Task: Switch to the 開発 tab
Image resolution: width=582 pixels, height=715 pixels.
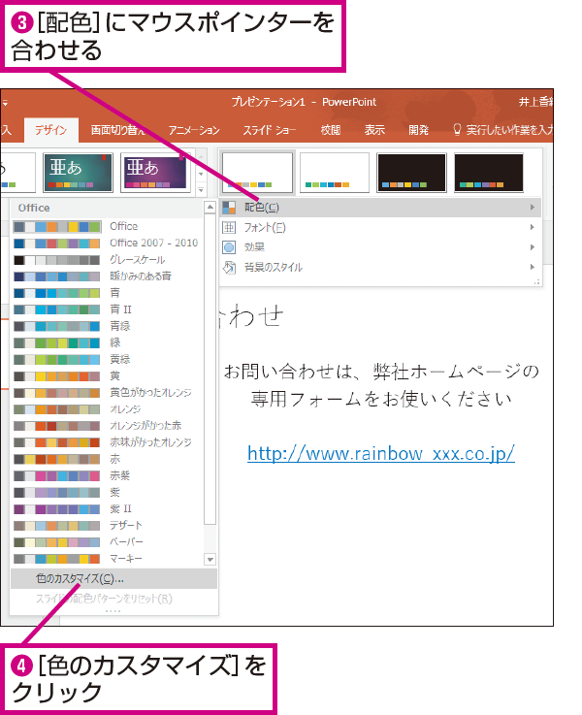Action: pyautogui.click(x=418, y=130)
